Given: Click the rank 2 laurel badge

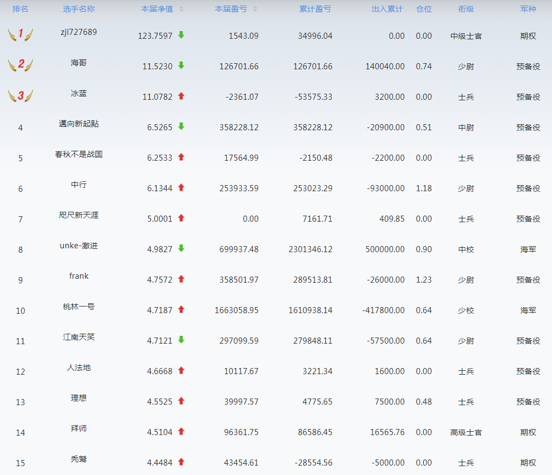Looking at the screenshot, I should click(x=21, y=65).
